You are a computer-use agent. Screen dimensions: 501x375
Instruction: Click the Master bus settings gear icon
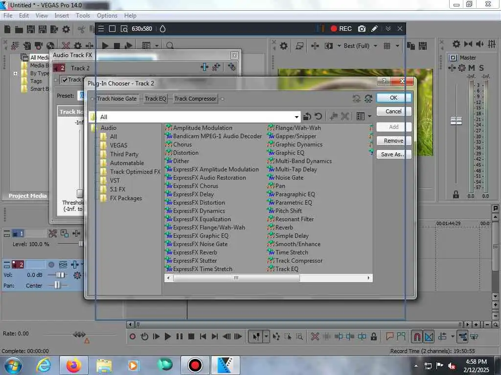tap(462, 68)
